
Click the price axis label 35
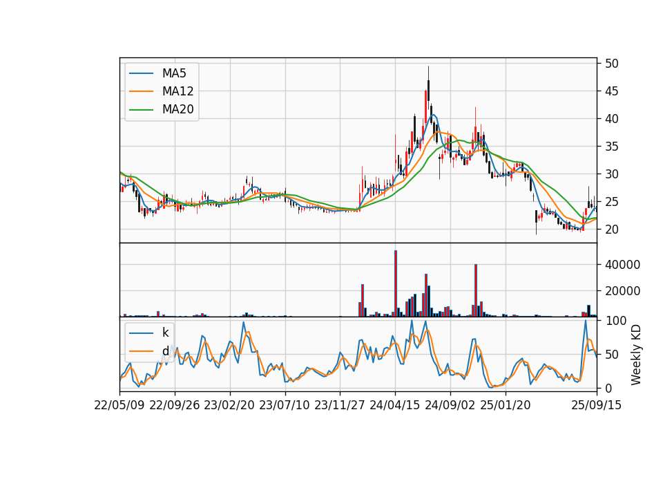point(611,147)
